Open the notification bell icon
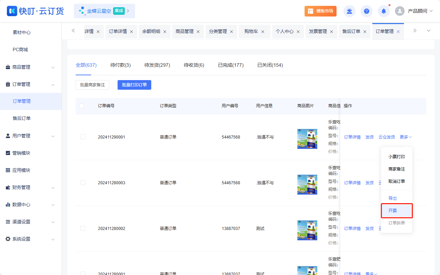440x275 pixels. [x=384, y=11]
